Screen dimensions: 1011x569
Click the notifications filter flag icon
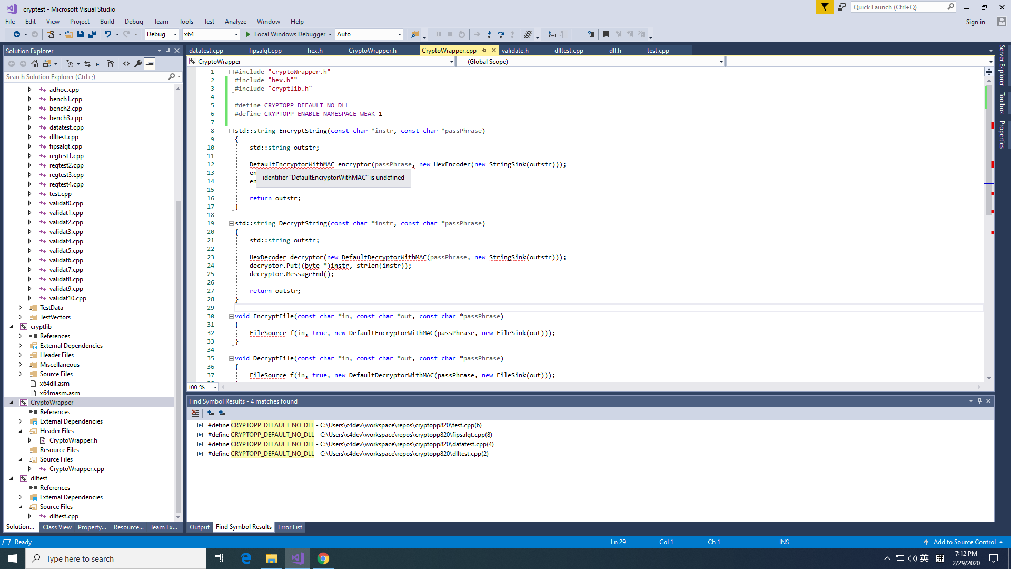click(825, 7)
